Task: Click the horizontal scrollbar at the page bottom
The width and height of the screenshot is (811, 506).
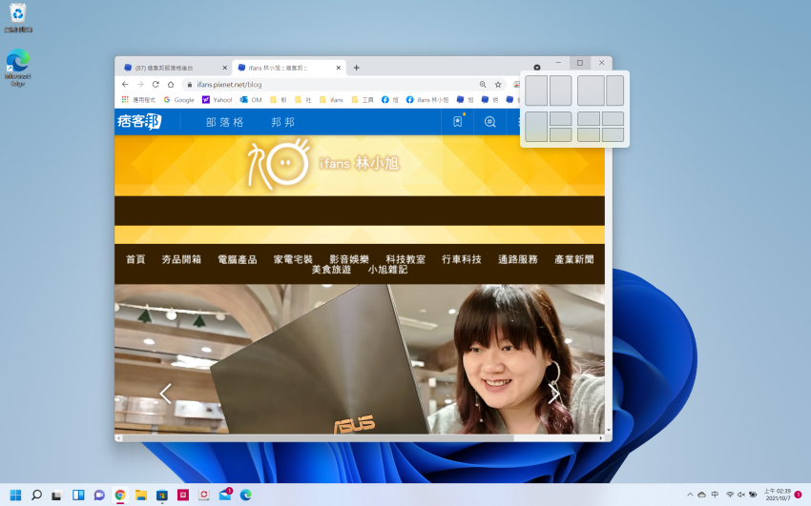Action: [318, 437]
